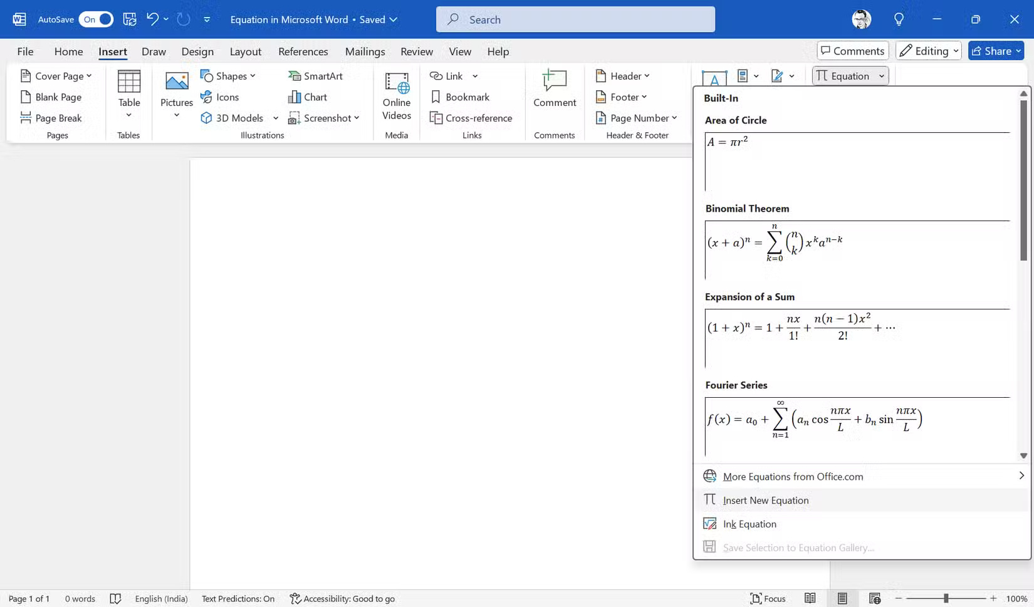Click the Icons illustration button
Image resolution: width=1034 pixels, height=607 pixels.
point(219,97)
